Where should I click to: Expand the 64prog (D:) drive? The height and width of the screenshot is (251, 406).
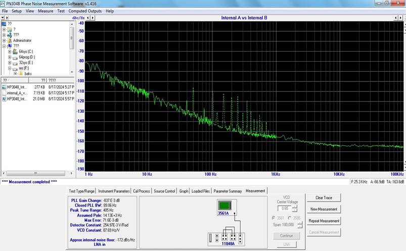pyautogui.click(x=10, y=57)
